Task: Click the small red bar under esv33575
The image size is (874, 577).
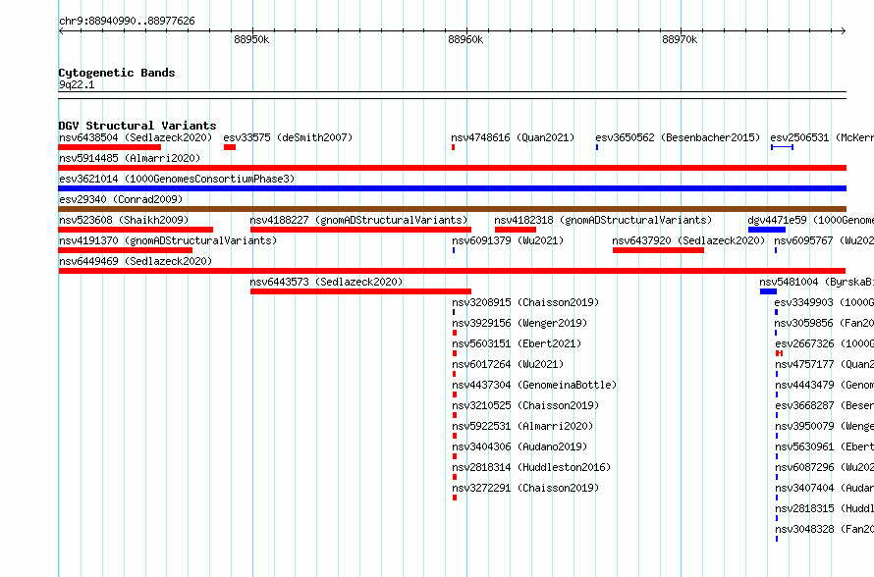Action: coord(230,147)
